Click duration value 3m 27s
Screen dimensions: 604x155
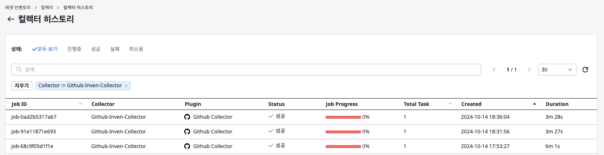pyautogui.click(x=554, y=132)
